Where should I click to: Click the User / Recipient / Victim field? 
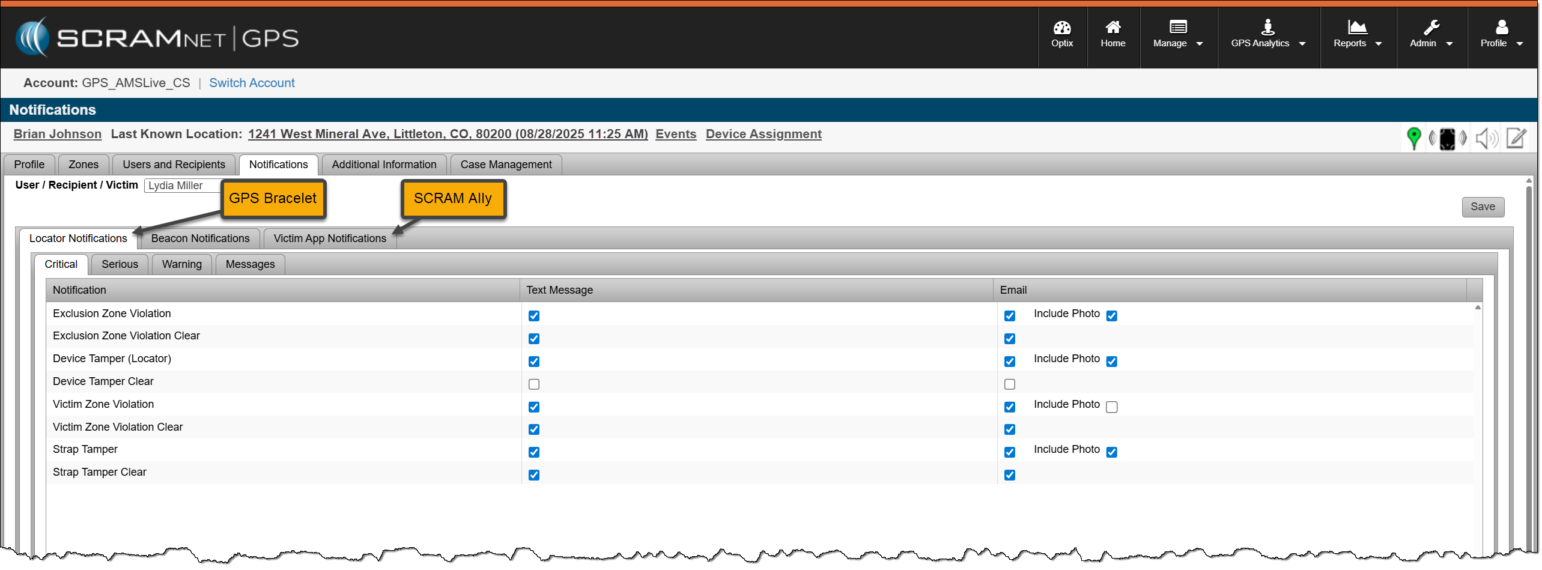(181, 186)
